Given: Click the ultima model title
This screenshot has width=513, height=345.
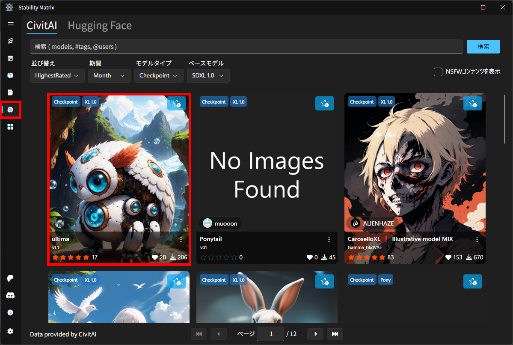Looking at the screenshot, I should [60, 239].
